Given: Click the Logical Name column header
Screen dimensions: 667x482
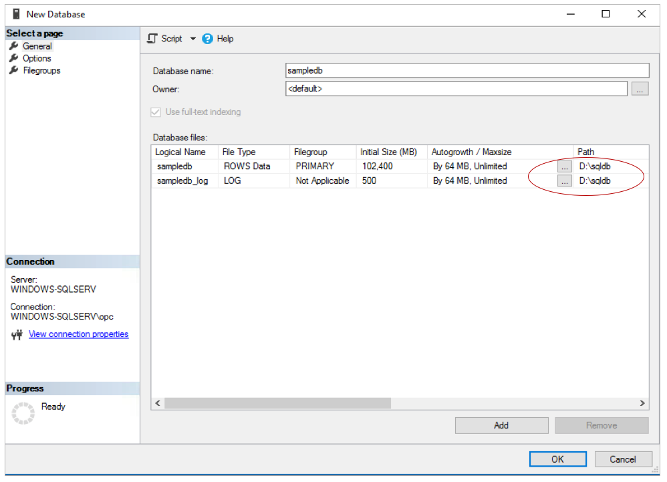Looking at the screenshot, I should (184, 152).
